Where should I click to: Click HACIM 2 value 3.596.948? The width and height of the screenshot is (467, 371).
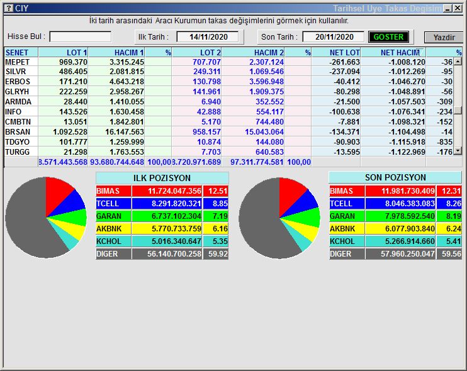click(266, 82)
